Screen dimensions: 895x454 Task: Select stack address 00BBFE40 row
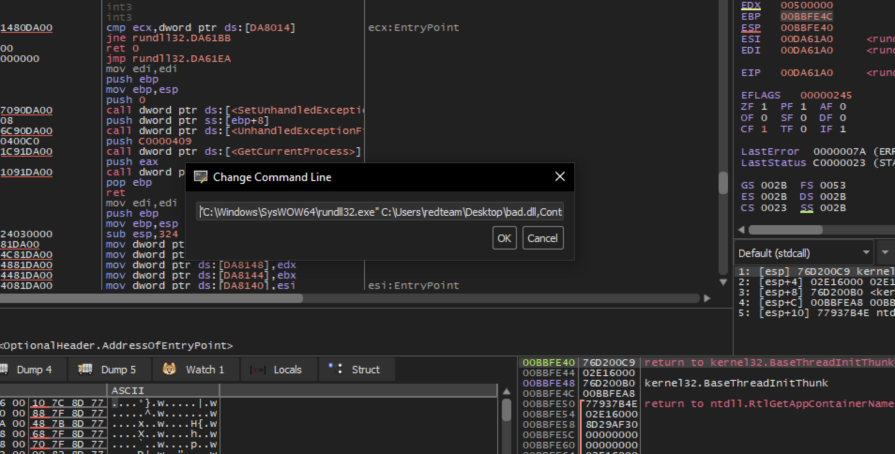[548, 363]
